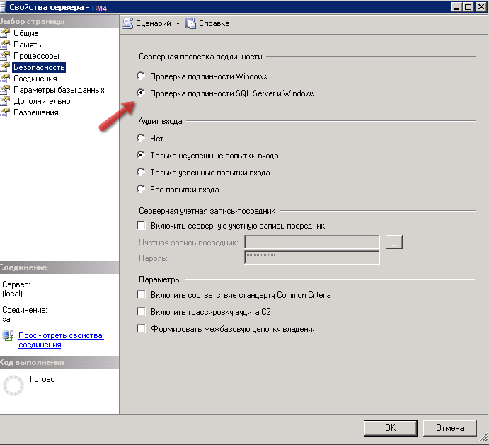
Task: Open the Сценарий dropdown arrow
Action: coord(178,24)
